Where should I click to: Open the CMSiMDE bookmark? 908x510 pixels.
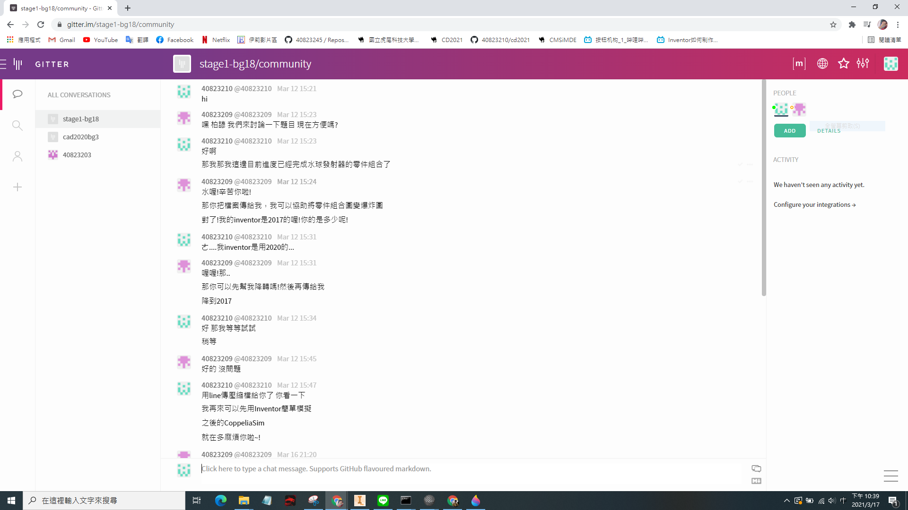(557, 40)
